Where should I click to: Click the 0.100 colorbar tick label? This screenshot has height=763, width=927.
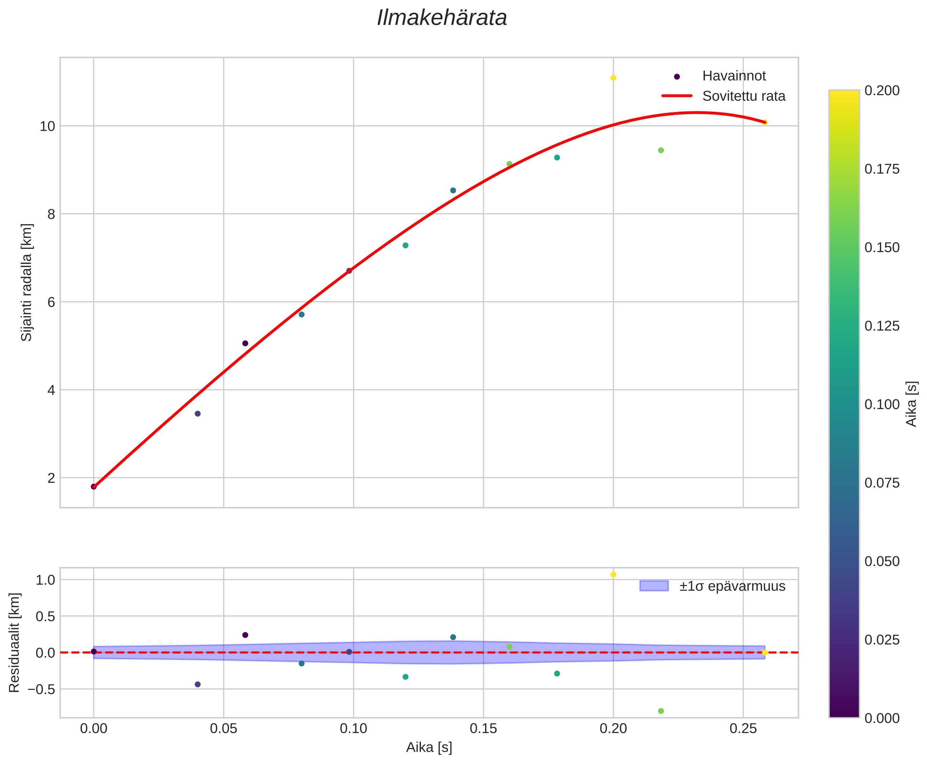(882, 404)
